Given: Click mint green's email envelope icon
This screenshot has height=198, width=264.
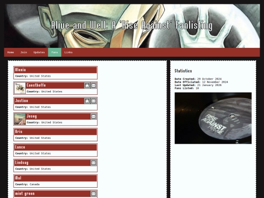Looking at the screenshot, I should (x=93, y=194).
